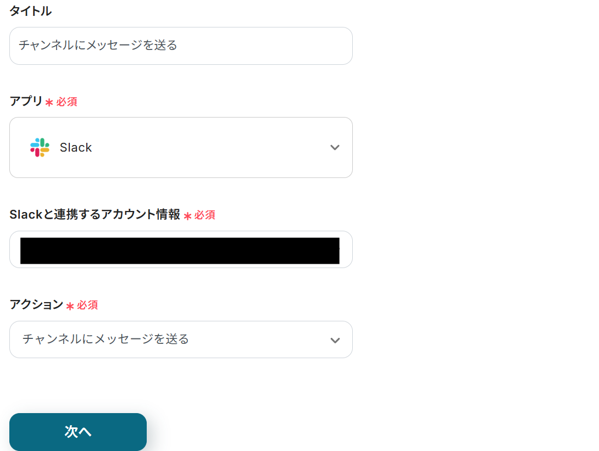Expand the アクション dropdown arrow

335,340
